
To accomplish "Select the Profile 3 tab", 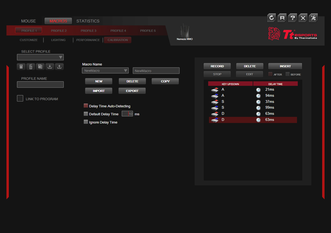I will pyautogui.click(x=89, y=31).
